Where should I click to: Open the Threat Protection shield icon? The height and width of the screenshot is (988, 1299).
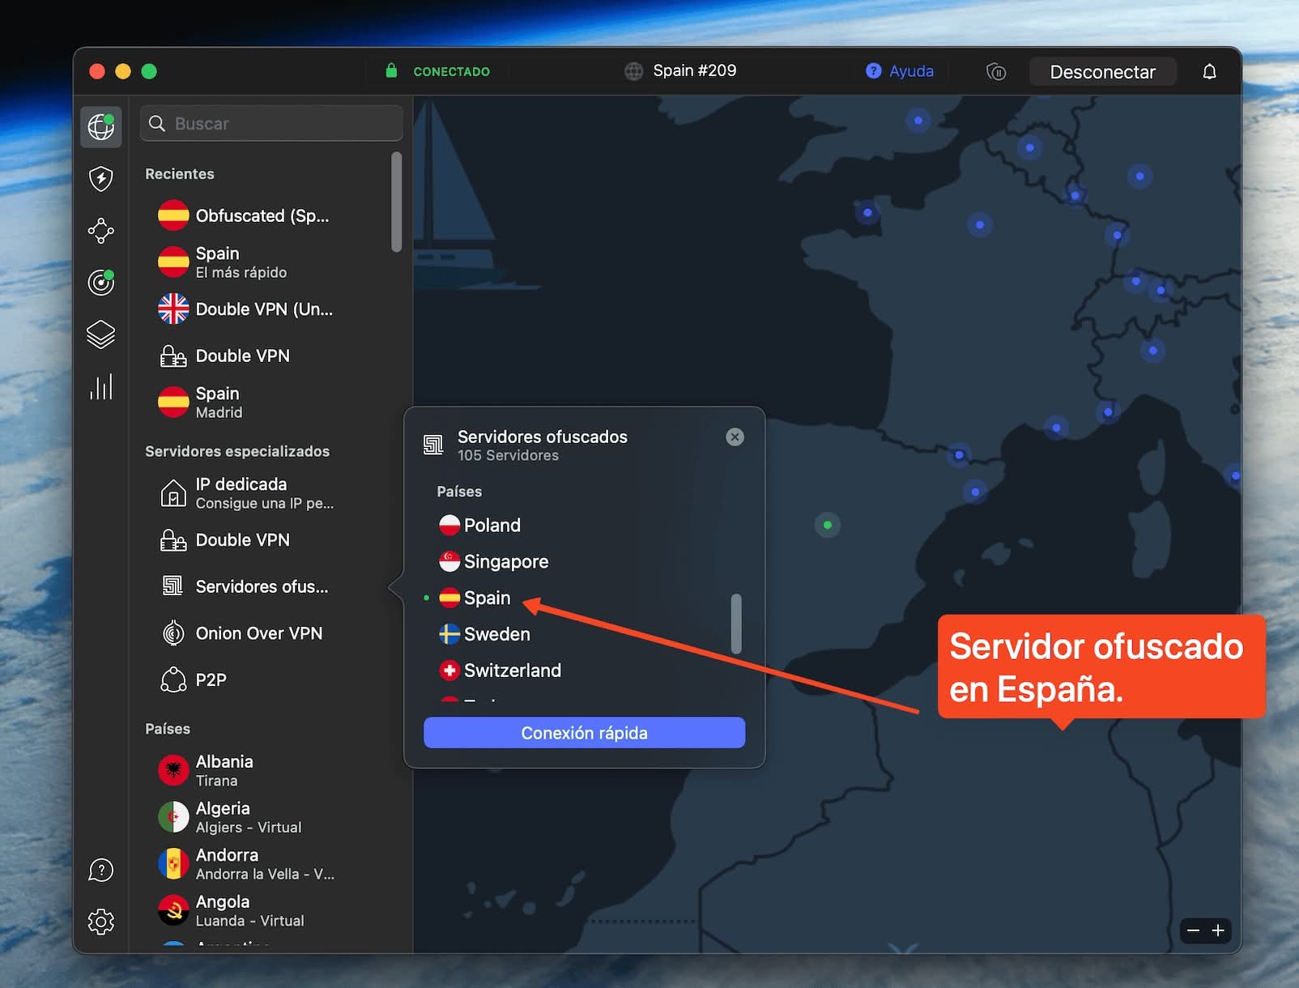pos(101,179)
